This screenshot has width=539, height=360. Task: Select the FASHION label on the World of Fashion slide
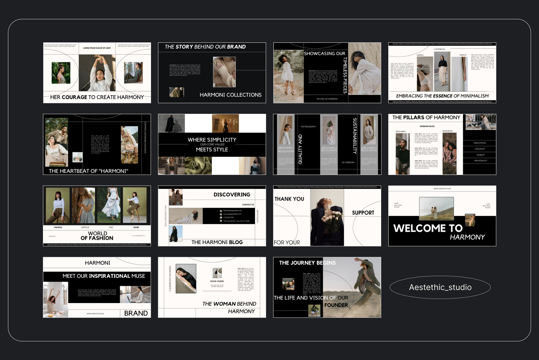[57, 228]
